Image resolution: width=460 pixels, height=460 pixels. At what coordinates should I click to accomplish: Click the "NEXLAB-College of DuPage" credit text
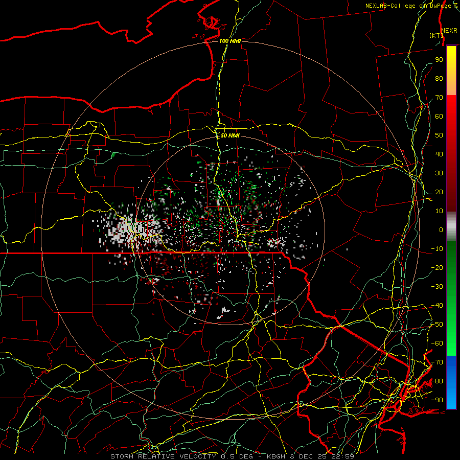[x=409, y=6]
